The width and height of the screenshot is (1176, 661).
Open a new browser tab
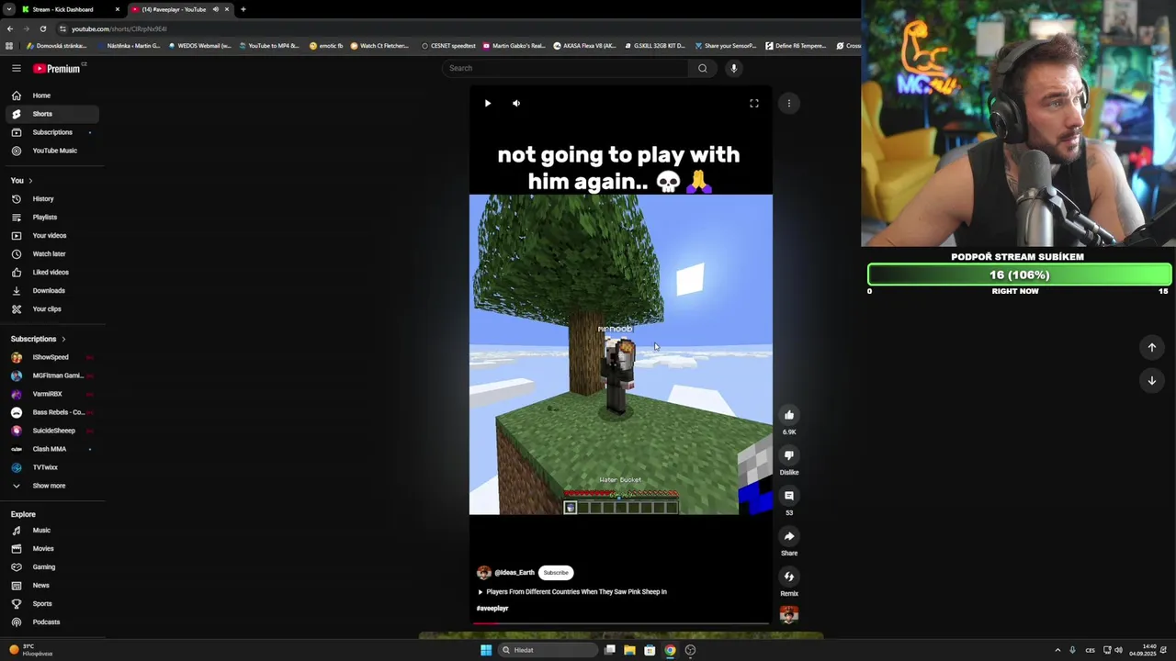click(243, 9)
